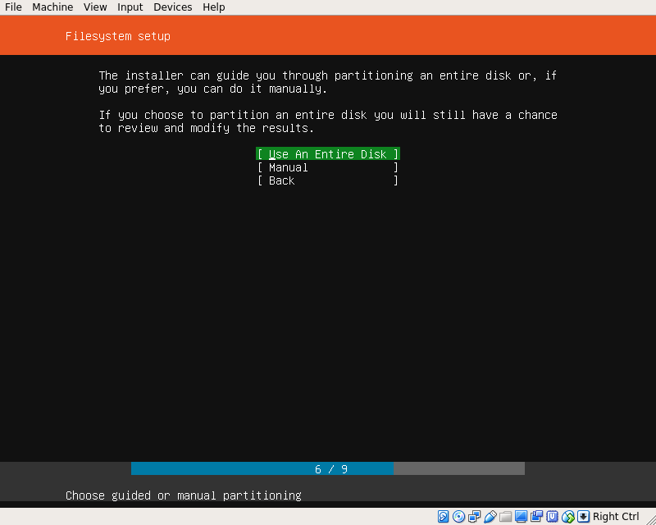Open the View menu

click(x=95, y=7)
